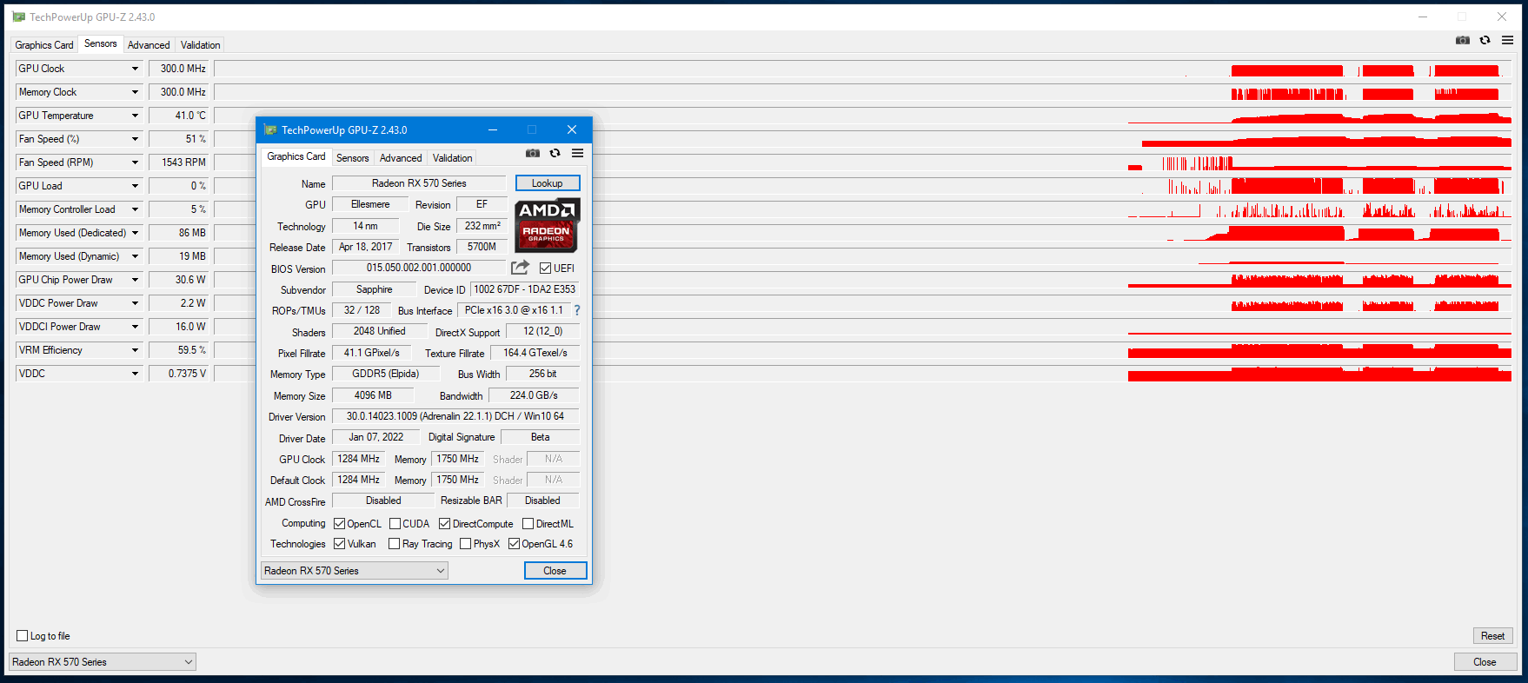
Task: Open the Memory Clock sensor dropdown arrow
Action: (135, 92)
